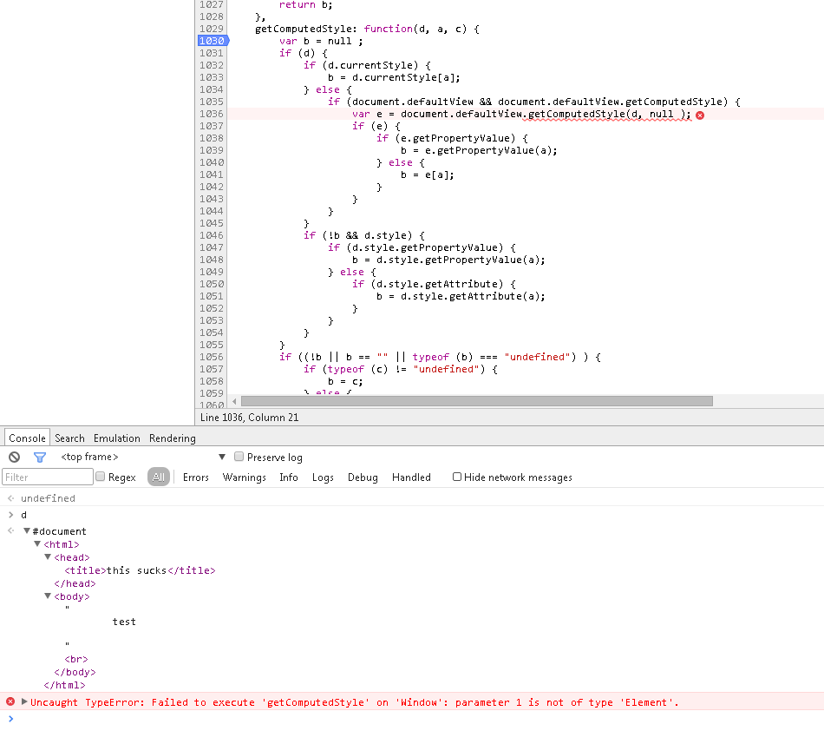The height and width of the screenshot is (744, 824).
Task: Filter console by Handled
Action: [x=411, y=477]
